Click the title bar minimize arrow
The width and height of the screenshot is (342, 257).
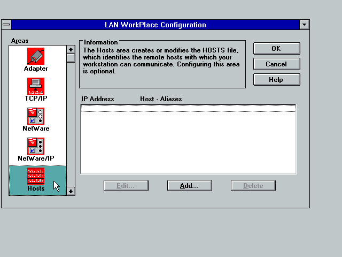coord(304,25)
